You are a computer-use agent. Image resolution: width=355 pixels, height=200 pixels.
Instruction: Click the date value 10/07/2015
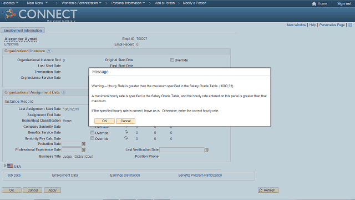tap(71, 109)
